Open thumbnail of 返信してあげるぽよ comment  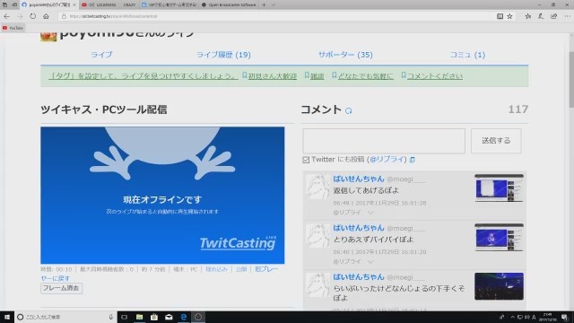pos(499,188)
